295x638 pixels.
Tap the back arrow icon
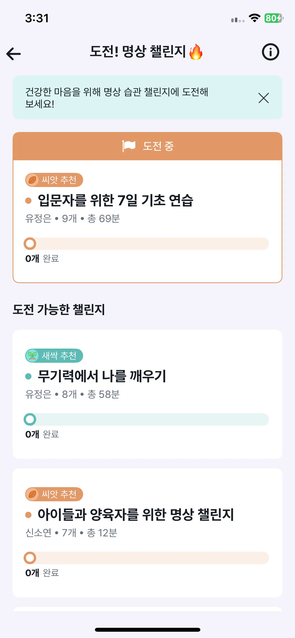coord(14,54)
